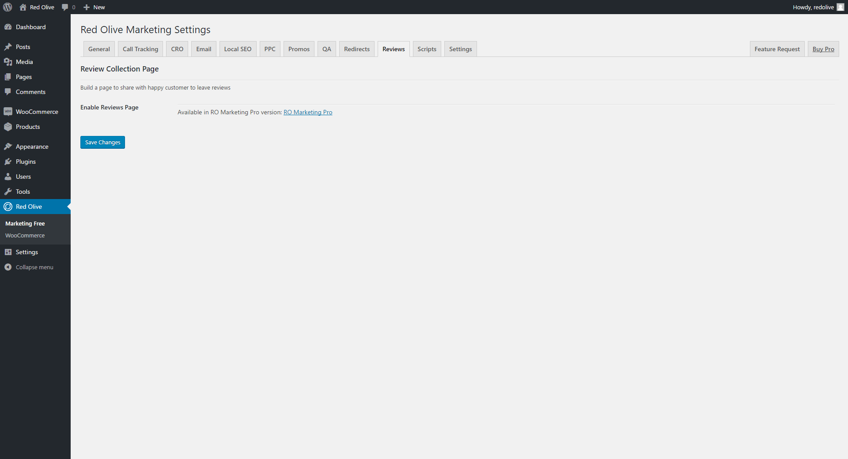The width and height of the screenshot is (848, 459).
Task: Click the home icon beside Red Olive
Action: point(23,7)
